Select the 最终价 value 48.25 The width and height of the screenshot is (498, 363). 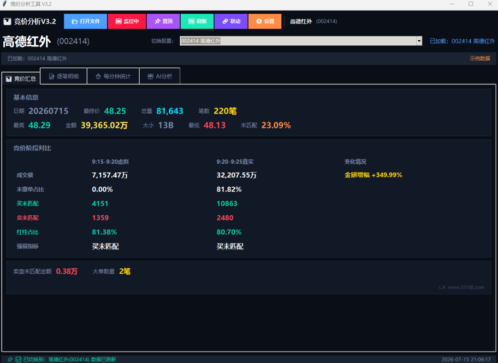pyautogui.click(x=115, y=111)
